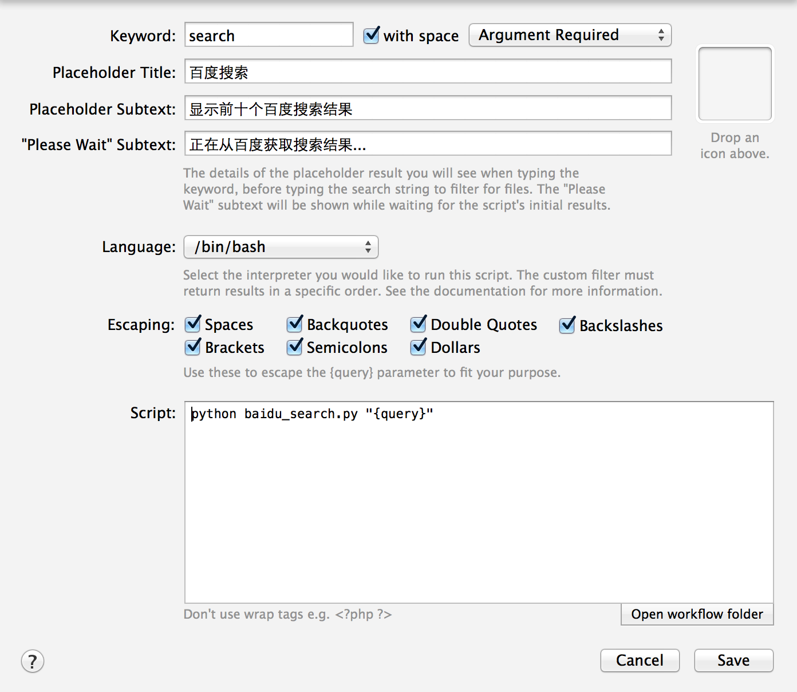The height and width of the screenshot is (692, 797).
Task: Click the Cancel button
Action: [x=640, y=660]
